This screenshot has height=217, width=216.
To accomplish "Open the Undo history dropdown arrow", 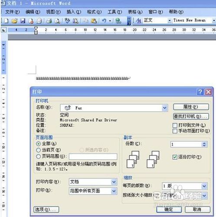I will click(110, 21).
